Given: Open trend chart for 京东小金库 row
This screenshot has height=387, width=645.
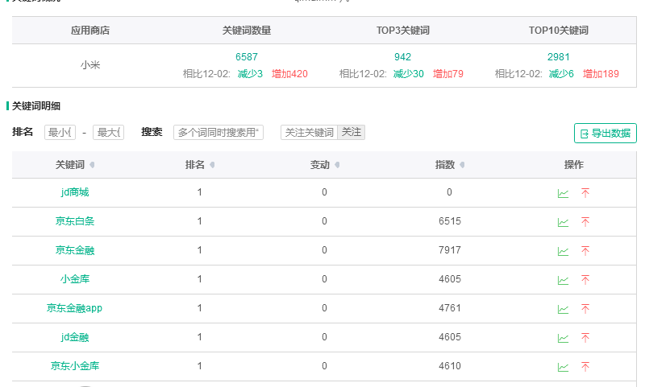Looking at the screenshot, I should (x=563, y=367).
